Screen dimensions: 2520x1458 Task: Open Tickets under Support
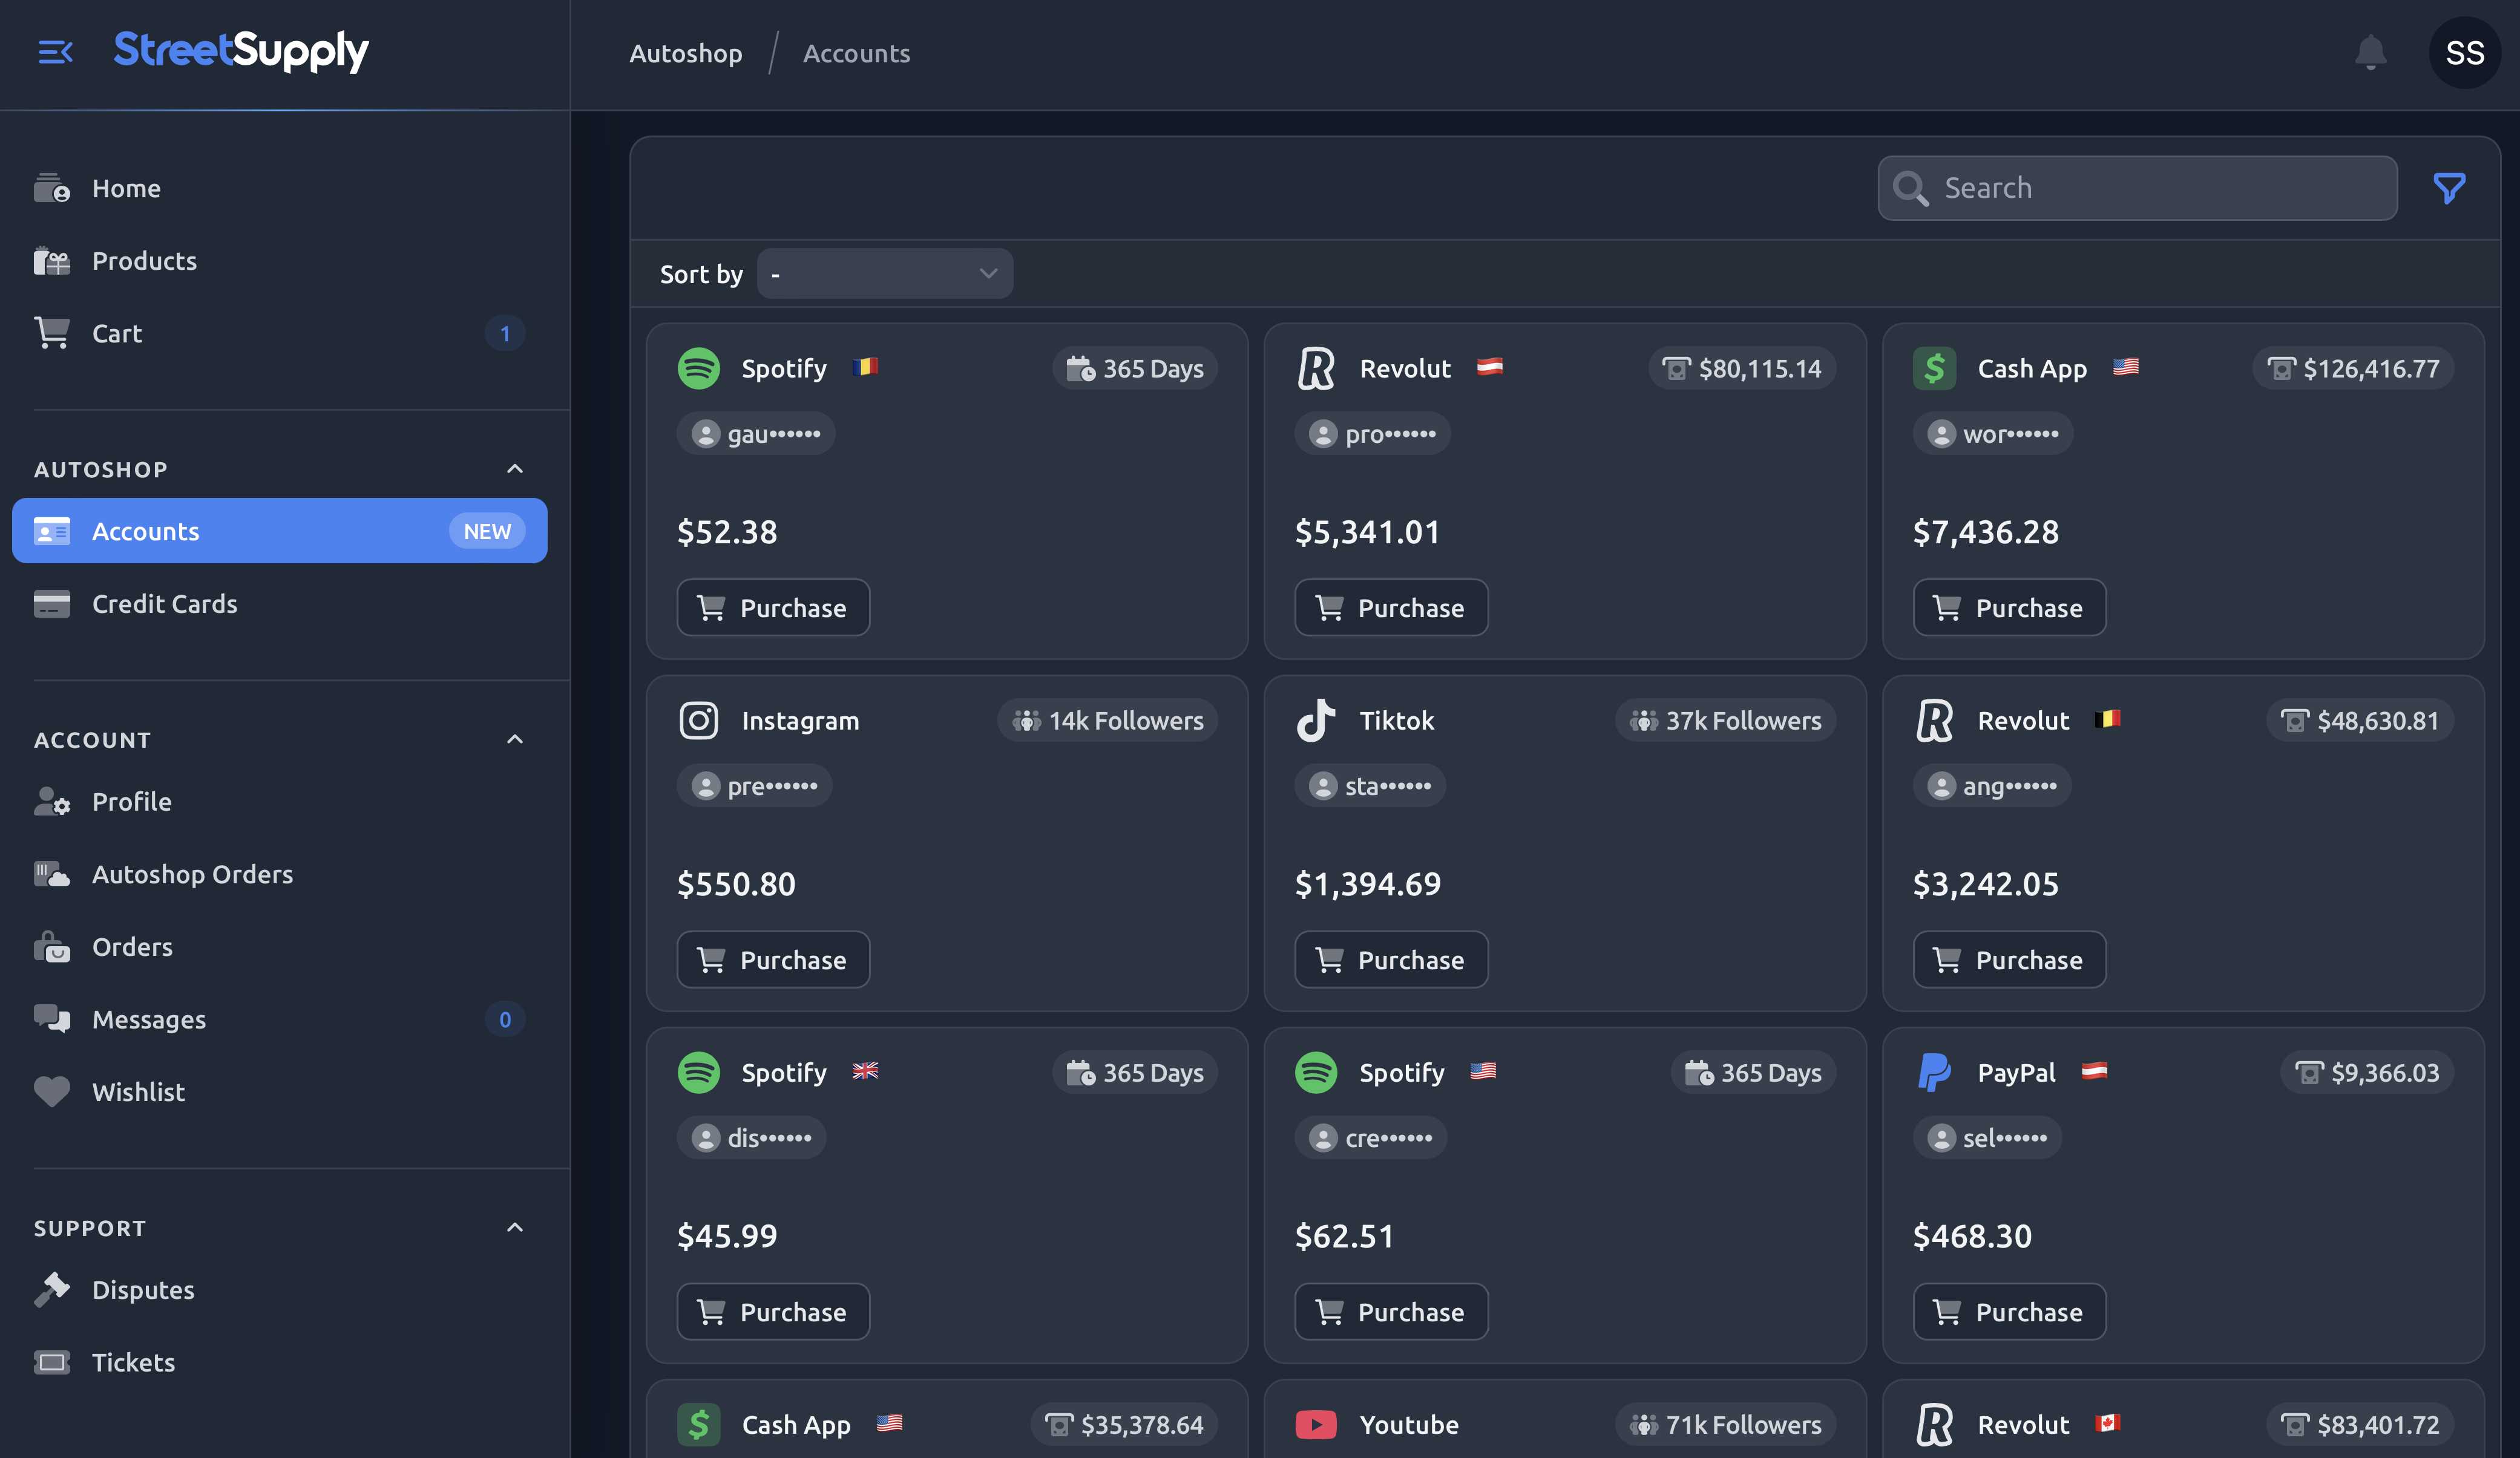click(280, 1362)
